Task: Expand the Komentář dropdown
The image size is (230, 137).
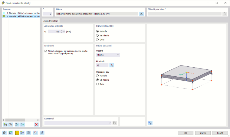Action: (110, 123)
